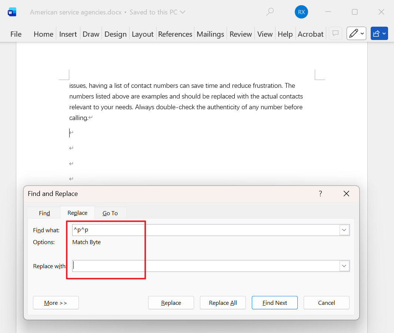Expand the Share options arrow
The height and width of the screenshot is (333, 394).
click(384, 33)
